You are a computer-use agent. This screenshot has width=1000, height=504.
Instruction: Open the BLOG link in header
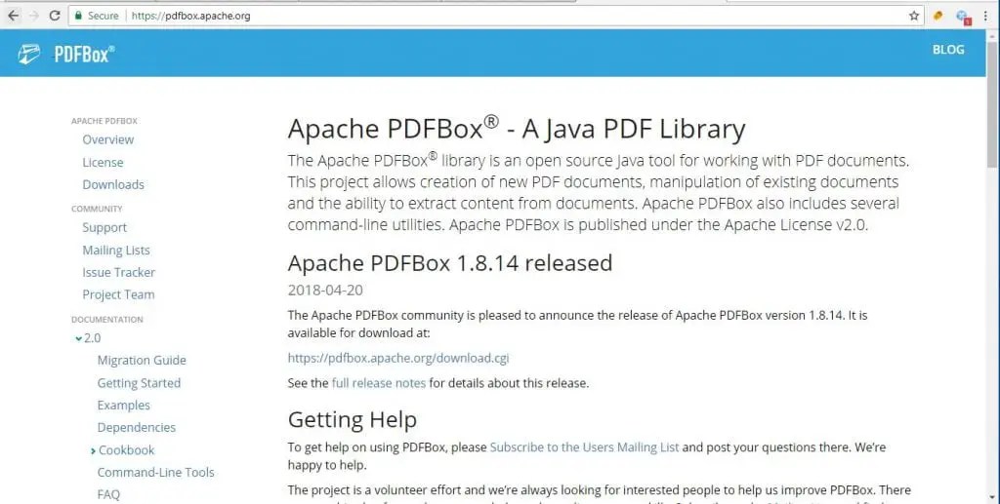948,50
